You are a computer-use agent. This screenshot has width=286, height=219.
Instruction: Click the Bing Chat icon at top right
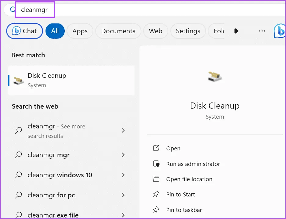coord(279,31)
